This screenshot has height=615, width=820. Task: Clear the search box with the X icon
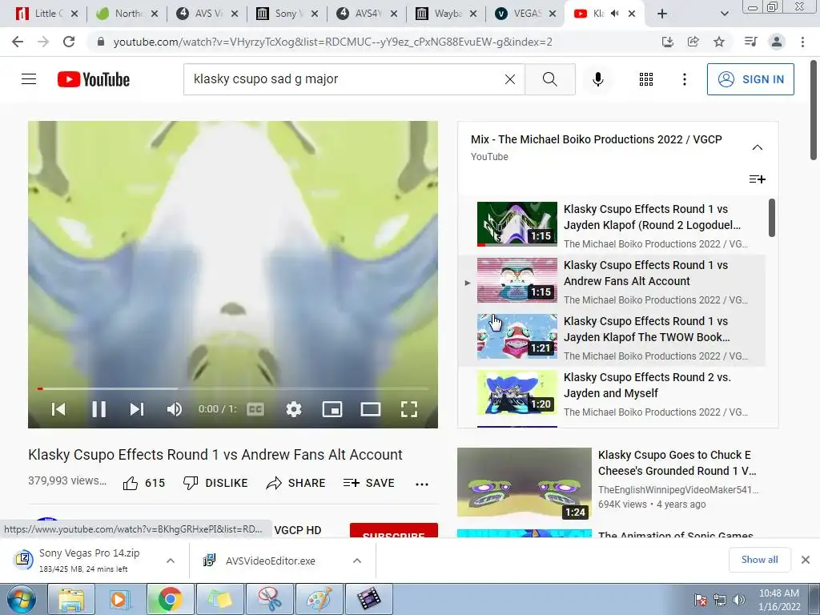[x=510, y=79]
